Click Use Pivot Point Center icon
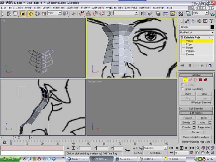216x162 pixels. (x=66, y=13)
